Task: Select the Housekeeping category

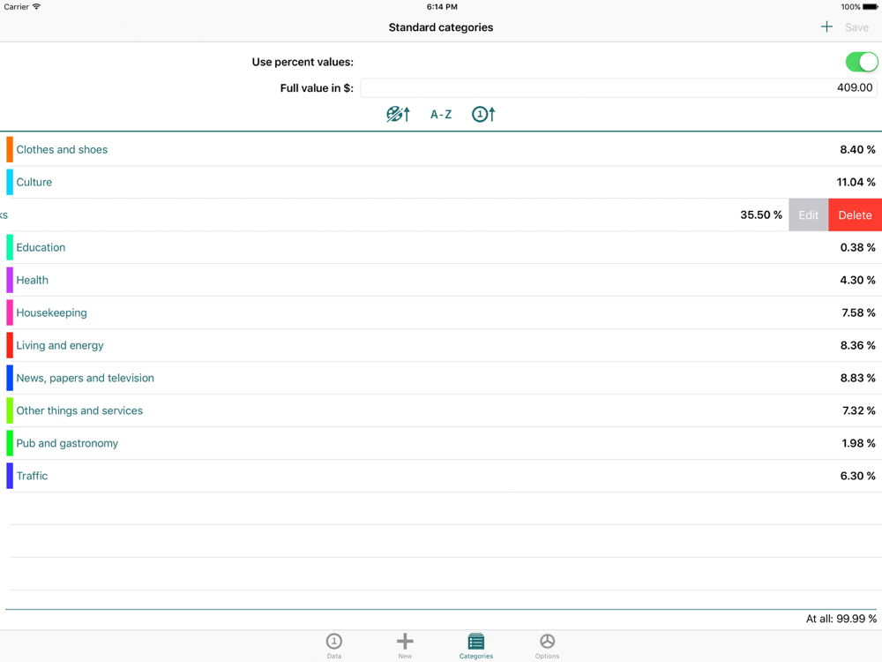Action: 441,312
